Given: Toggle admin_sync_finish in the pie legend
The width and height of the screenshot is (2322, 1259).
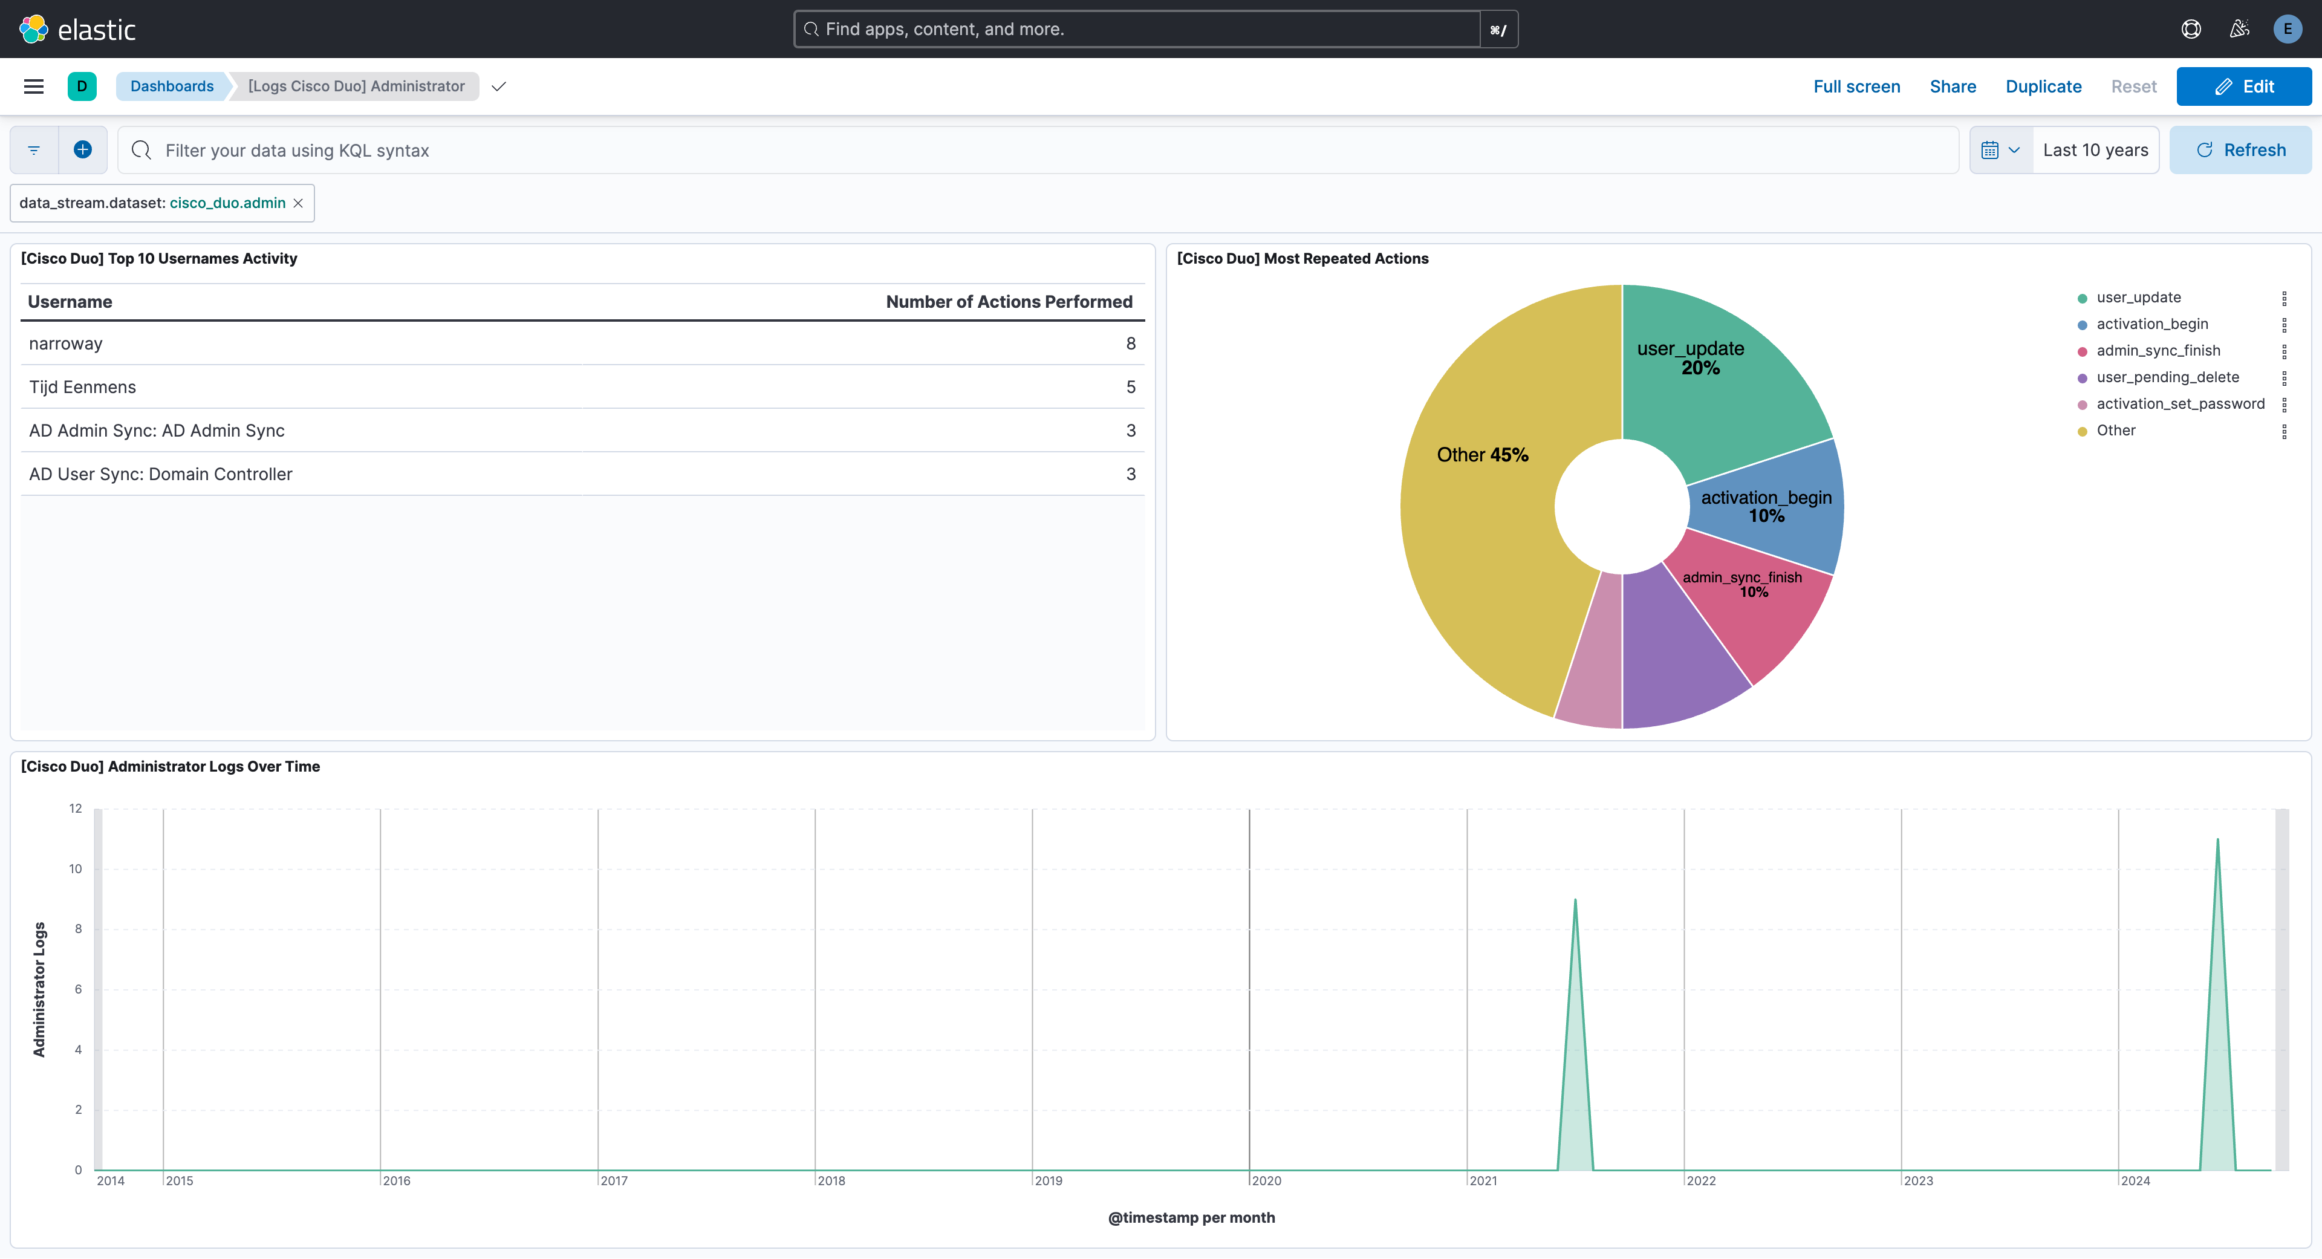Looking at the screenshot, I should [x=2159, y=350].
